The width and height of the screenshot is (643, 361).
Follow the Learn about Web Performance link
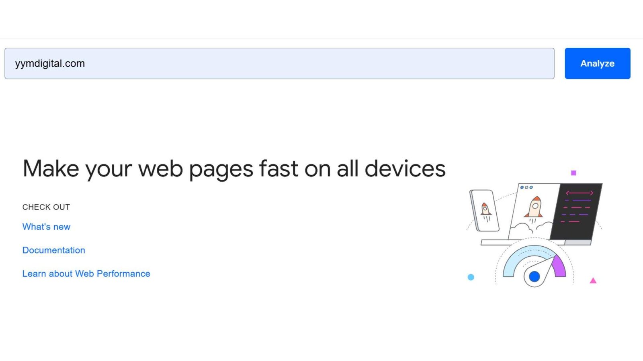pos(86,274)
